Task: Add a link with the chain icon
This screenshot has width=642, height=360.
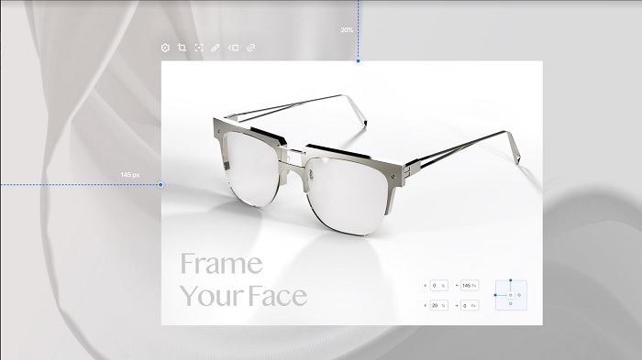Action: coord(251,48)
